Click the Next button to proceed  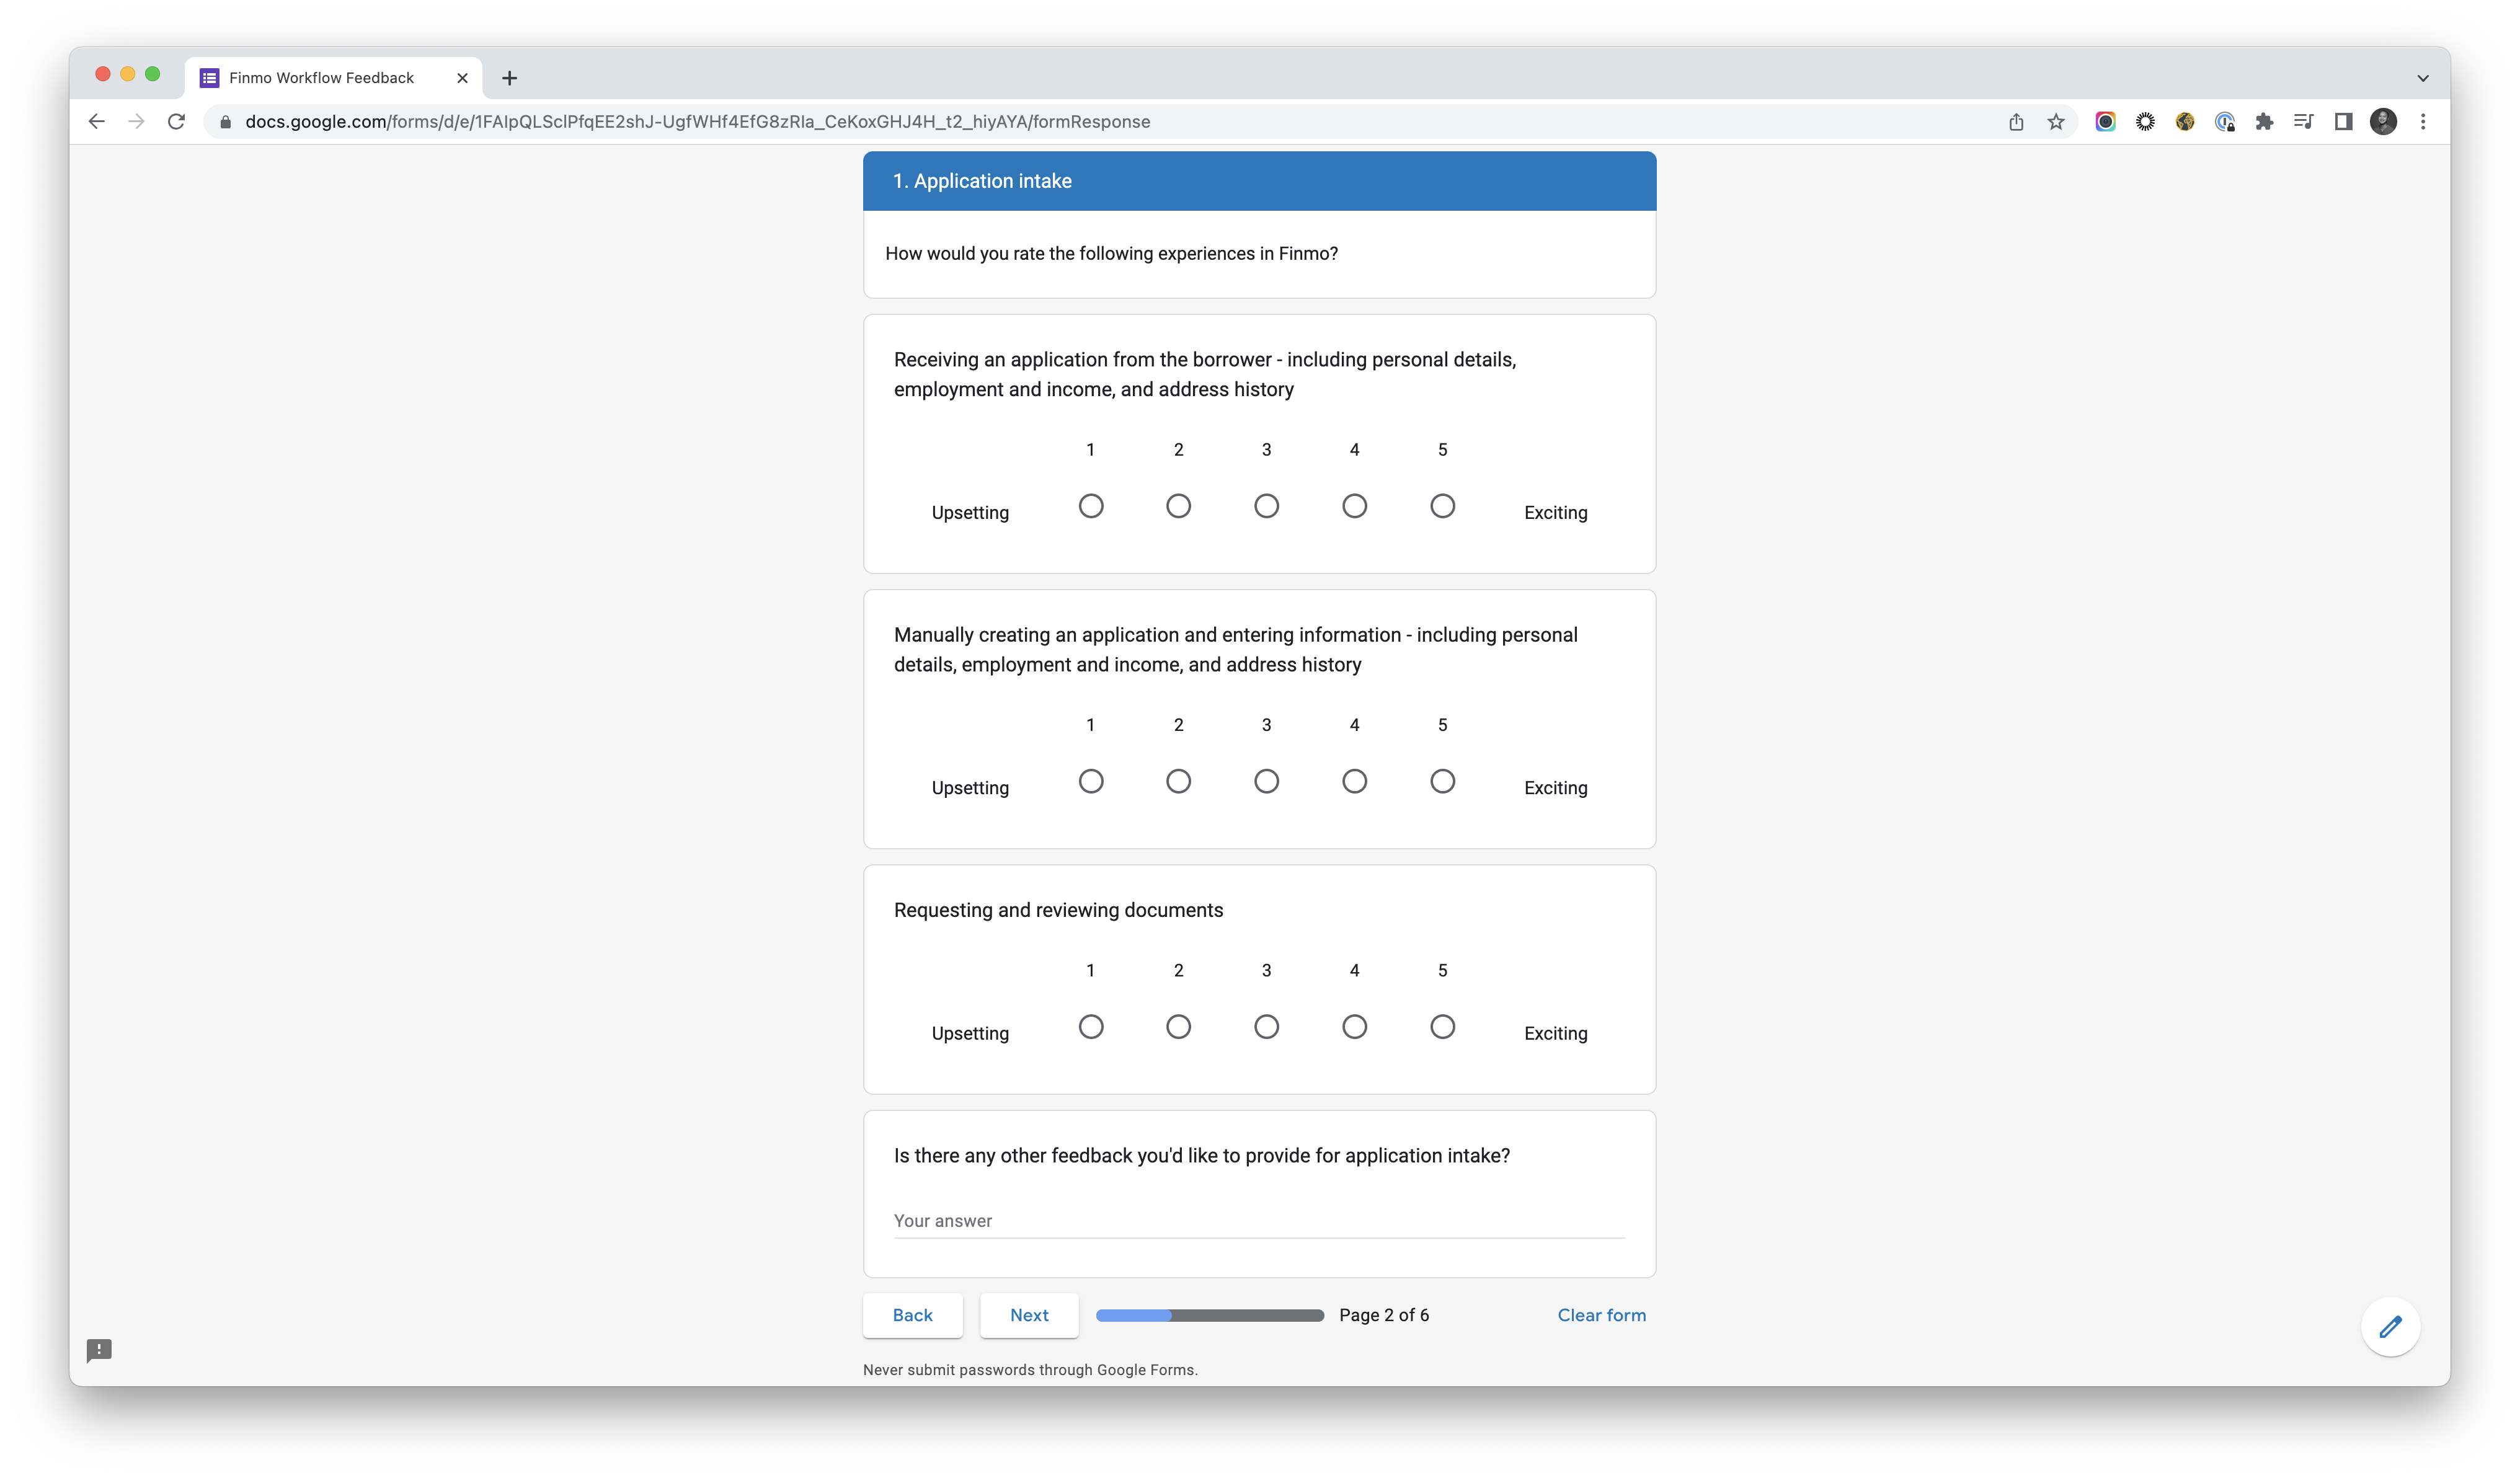[1027, 1314]
